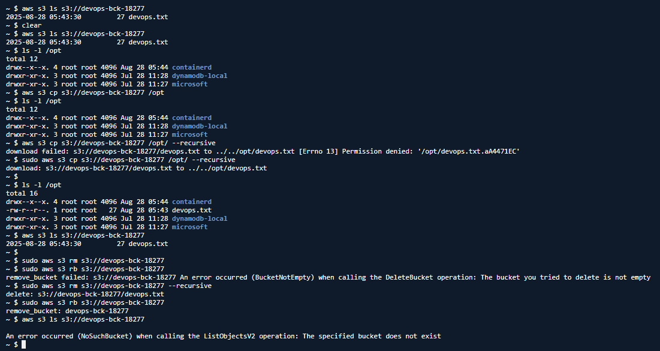The width and height of the screenshot is (660, 351).
Task: Click the 'clear' command text
Action: tap(32, 25)
